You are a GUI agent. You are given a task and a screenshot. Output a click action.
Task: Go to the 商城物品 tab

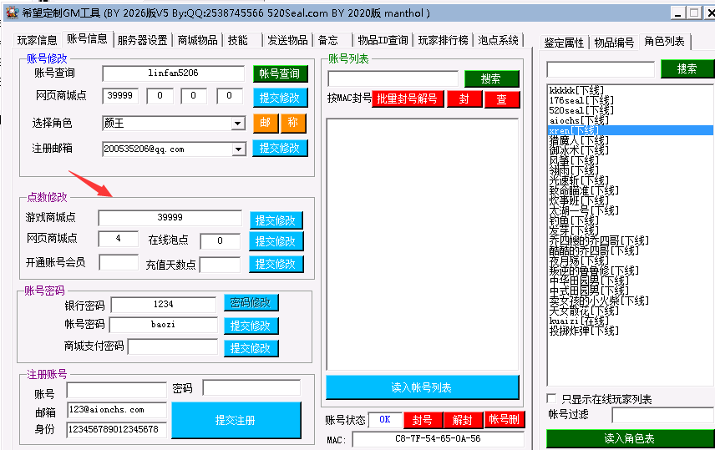pos(197,40)
